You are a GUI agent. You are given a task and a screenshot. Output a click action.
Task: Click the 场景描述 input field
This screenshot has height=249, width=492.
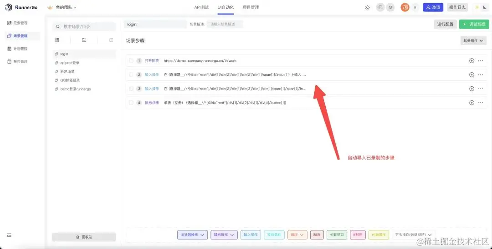click(x=225, y=25)
